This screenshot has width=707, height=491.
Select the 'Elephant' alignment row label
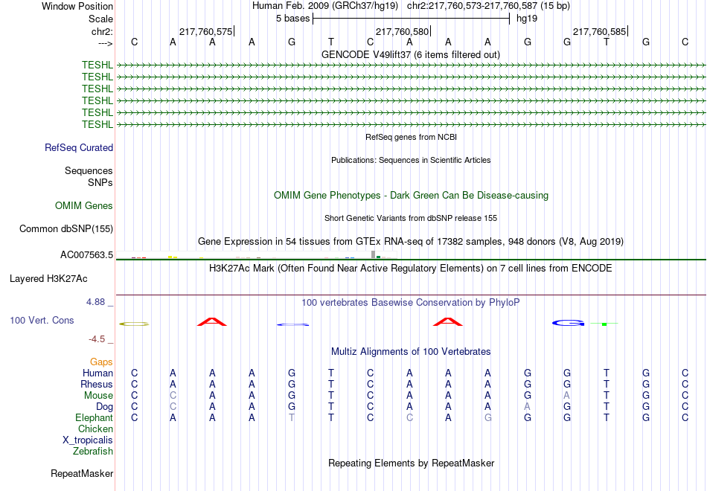[94, 417]
